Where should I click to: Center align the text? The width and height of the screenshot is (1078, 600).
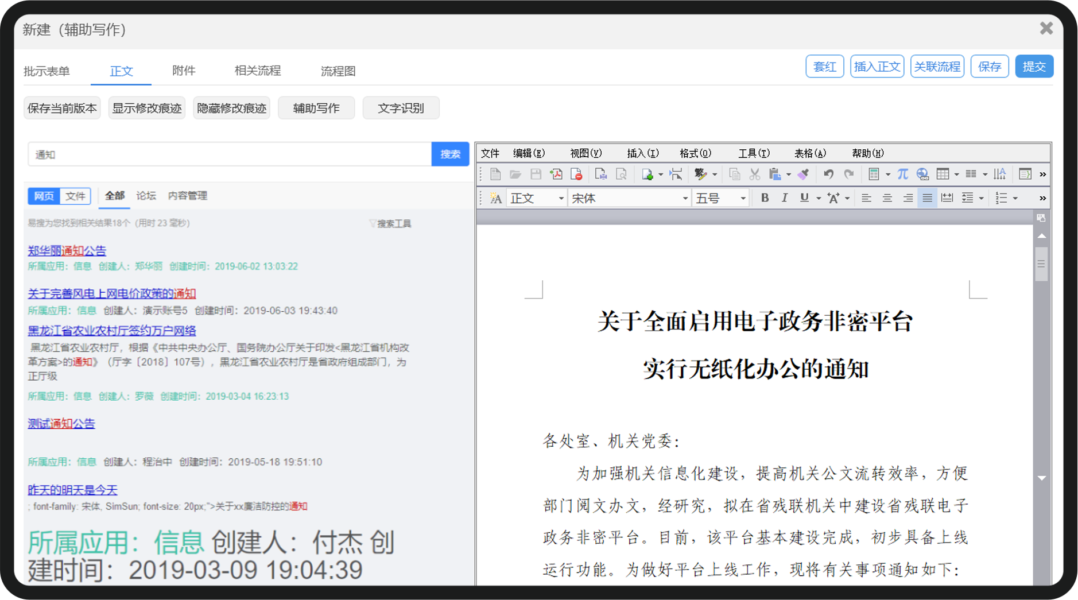point(887,198)
